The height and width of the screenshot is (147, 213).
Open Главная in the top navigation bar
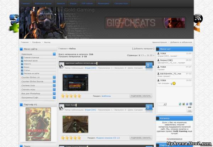26,4
